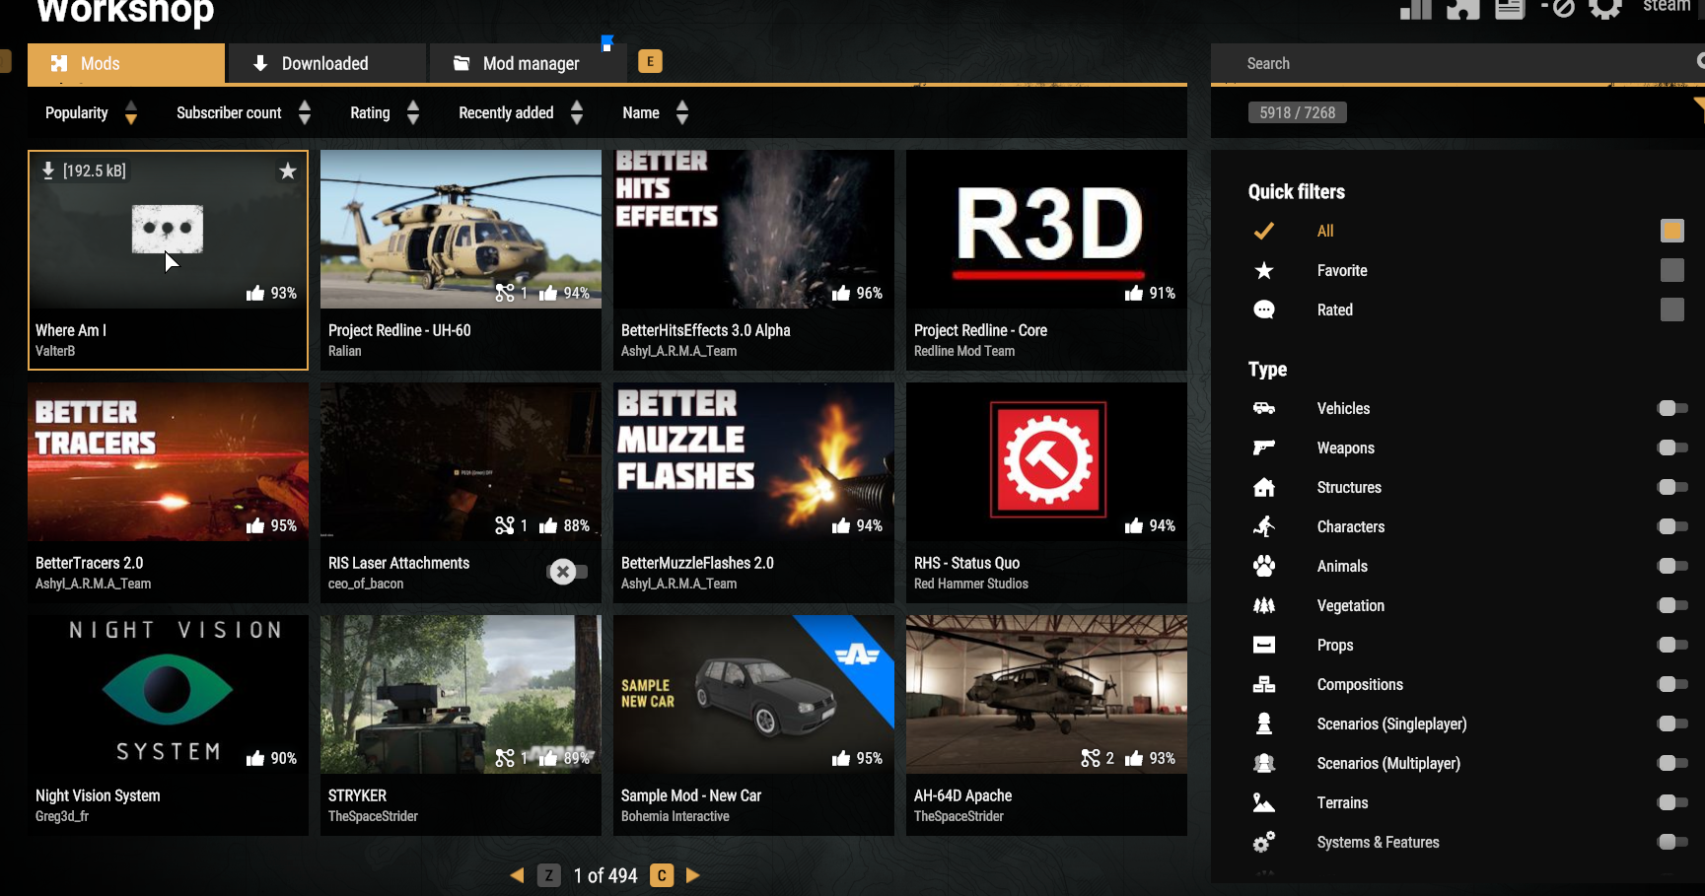This screenshot has width=1705, height=896.
Task: Change Popularity sort direction with its arrow
Action: [131, 112]
